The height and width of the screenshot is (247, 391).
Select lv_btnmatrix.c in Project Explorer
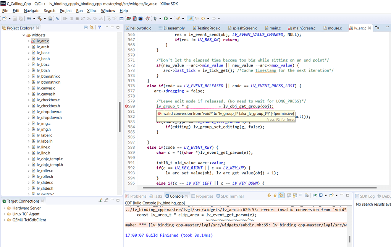(x=48, y=76)
